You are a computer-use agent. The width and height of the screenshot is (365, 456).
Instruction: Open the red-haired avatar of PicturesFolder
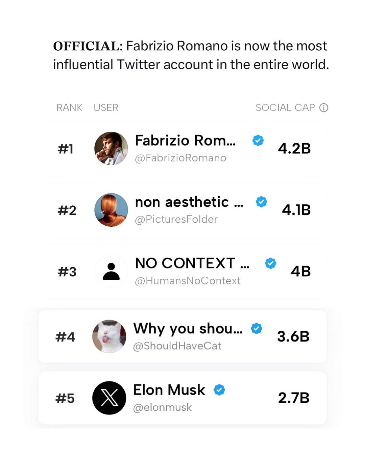click(111, 210)
